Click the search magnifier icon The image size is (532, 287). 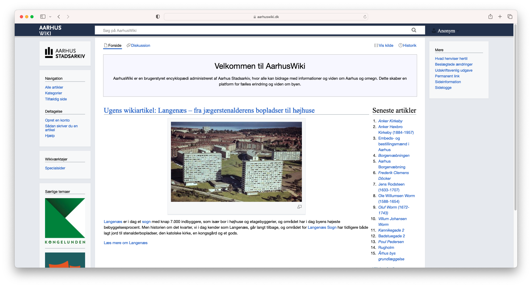point(414,30)
